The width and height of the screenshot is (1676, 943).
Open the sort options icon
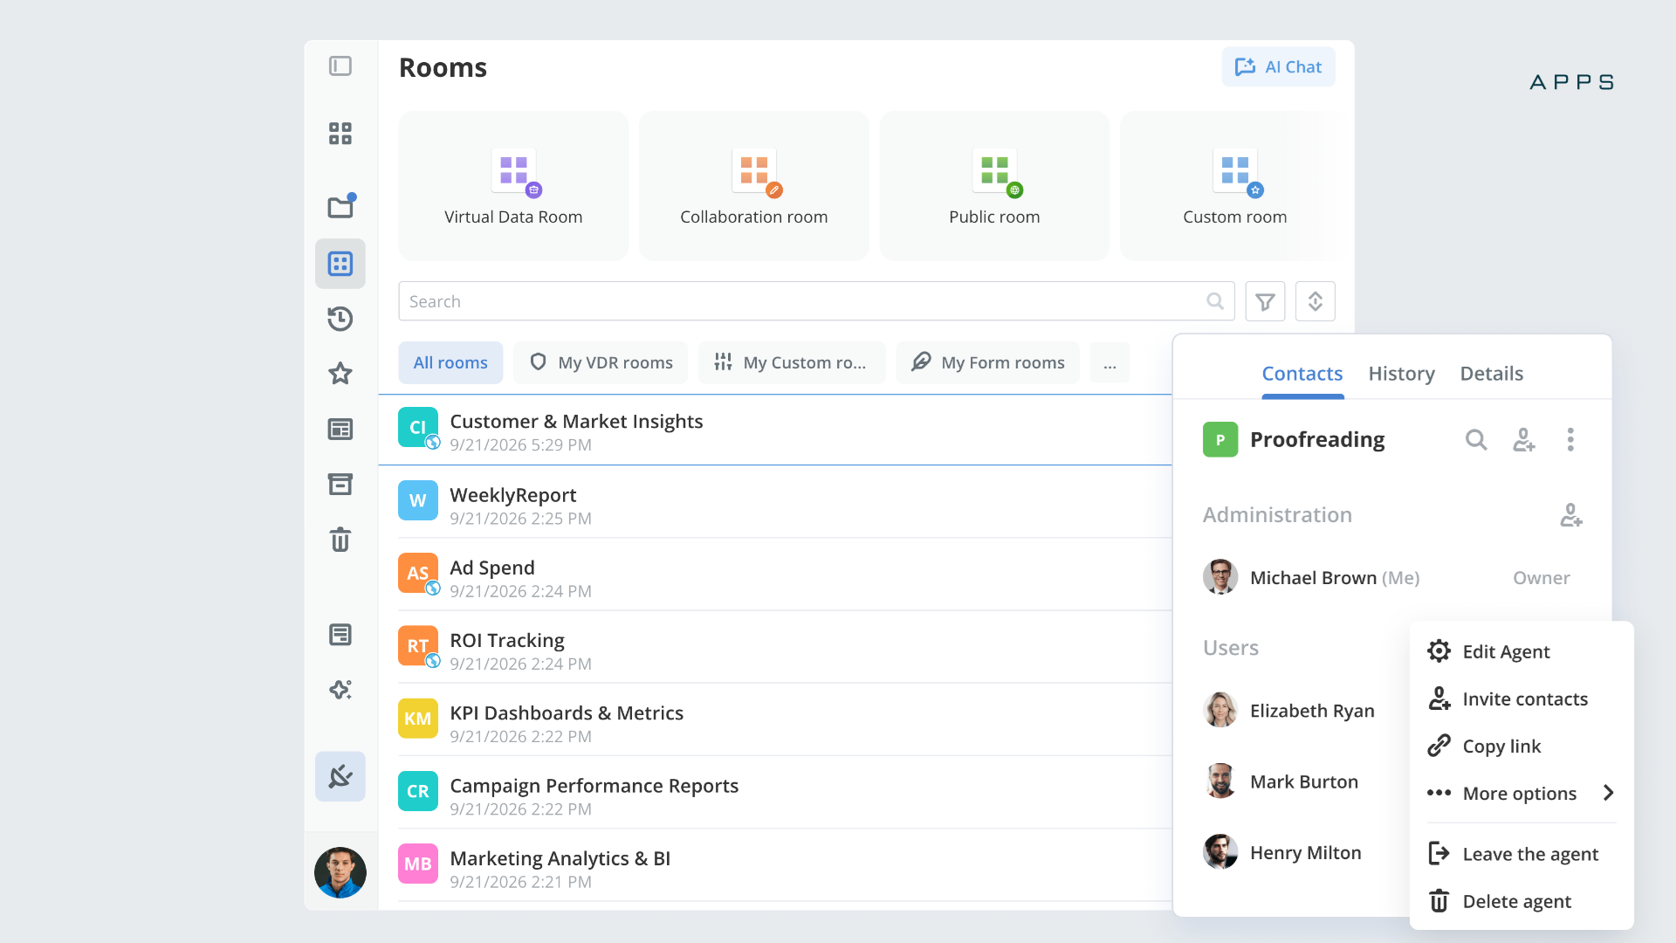tap(1315, 301)
